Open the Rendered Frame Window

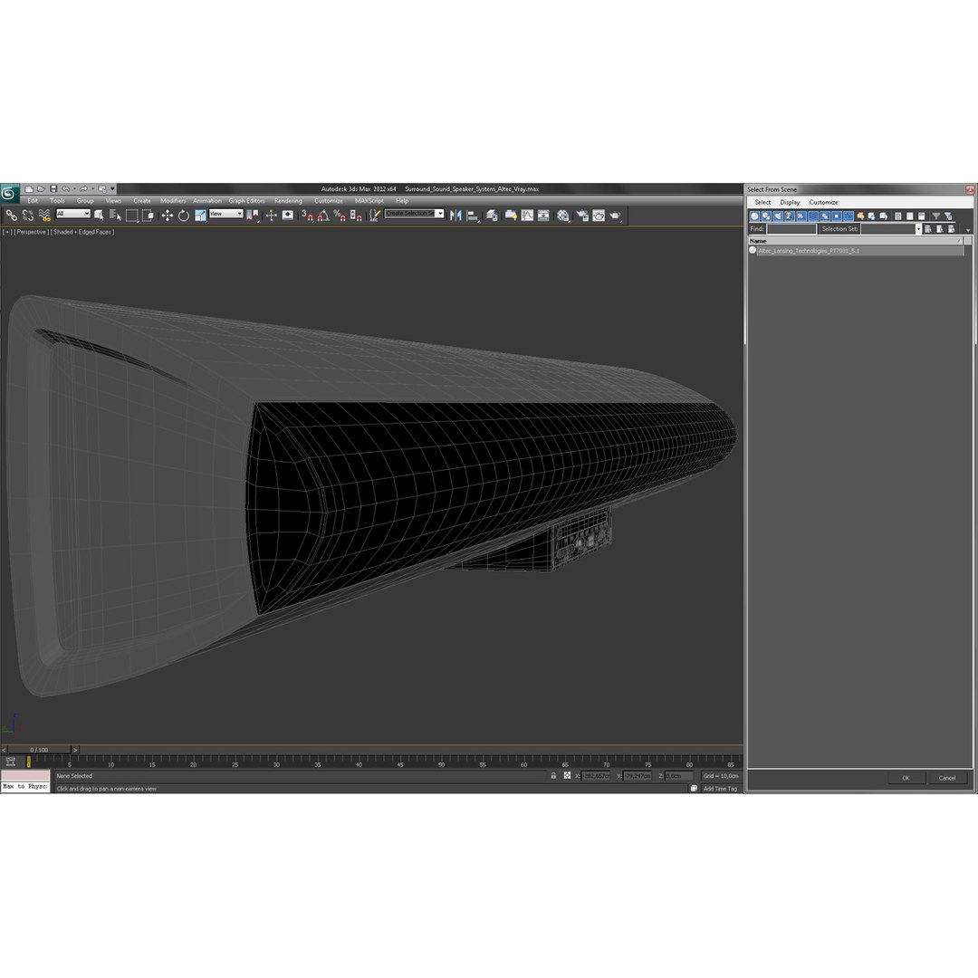tap(599, 216)
